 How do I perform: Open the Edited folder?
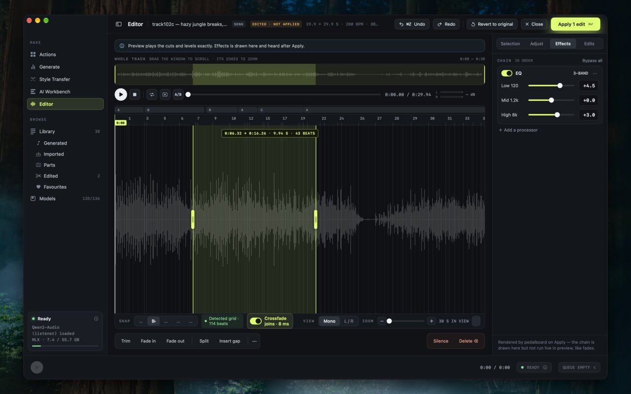click(x=68, y=176)
